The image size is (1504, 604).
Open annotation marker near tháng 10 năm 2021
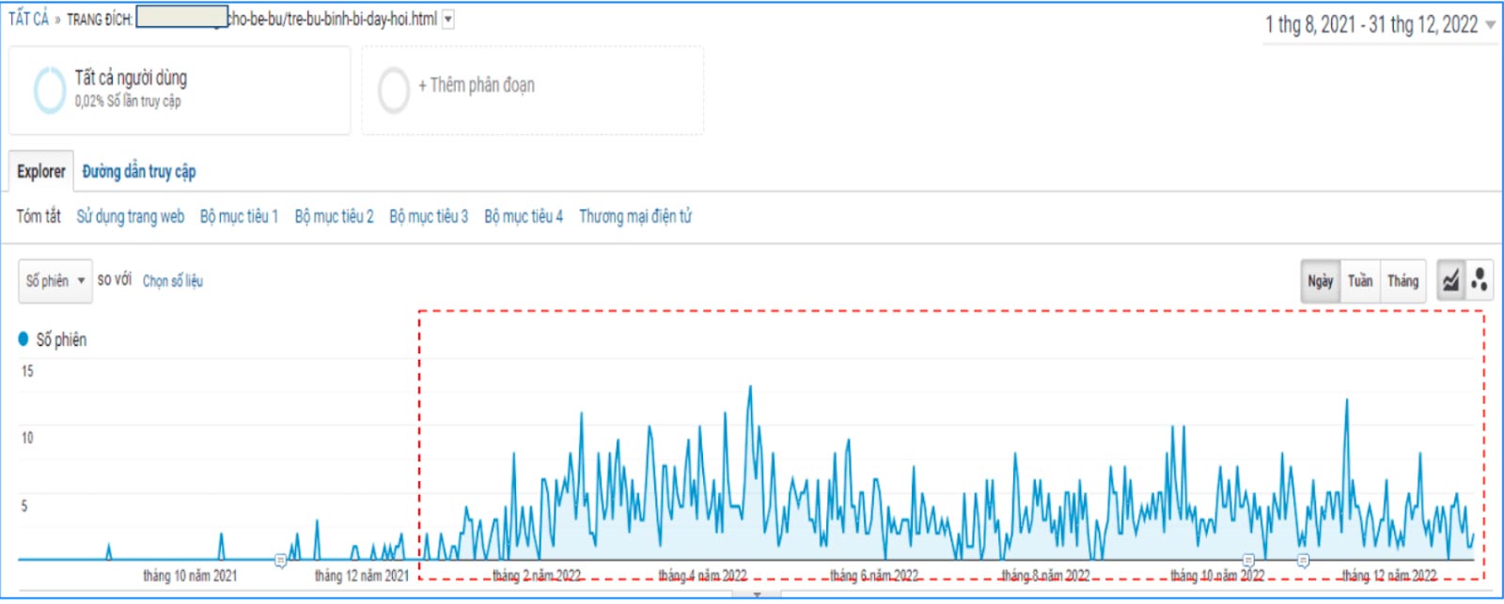coord(280,560)
